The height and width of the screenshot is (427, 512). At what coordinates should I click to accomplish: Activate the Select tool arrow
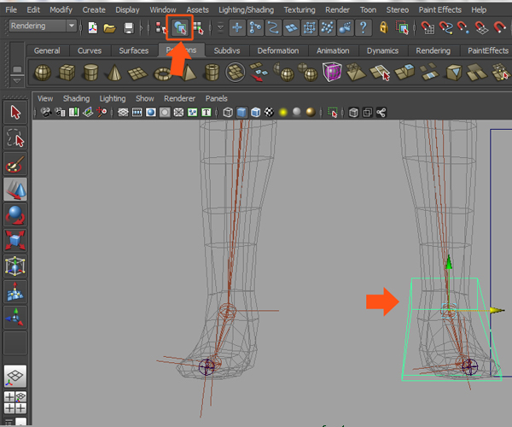coord(15,113)
